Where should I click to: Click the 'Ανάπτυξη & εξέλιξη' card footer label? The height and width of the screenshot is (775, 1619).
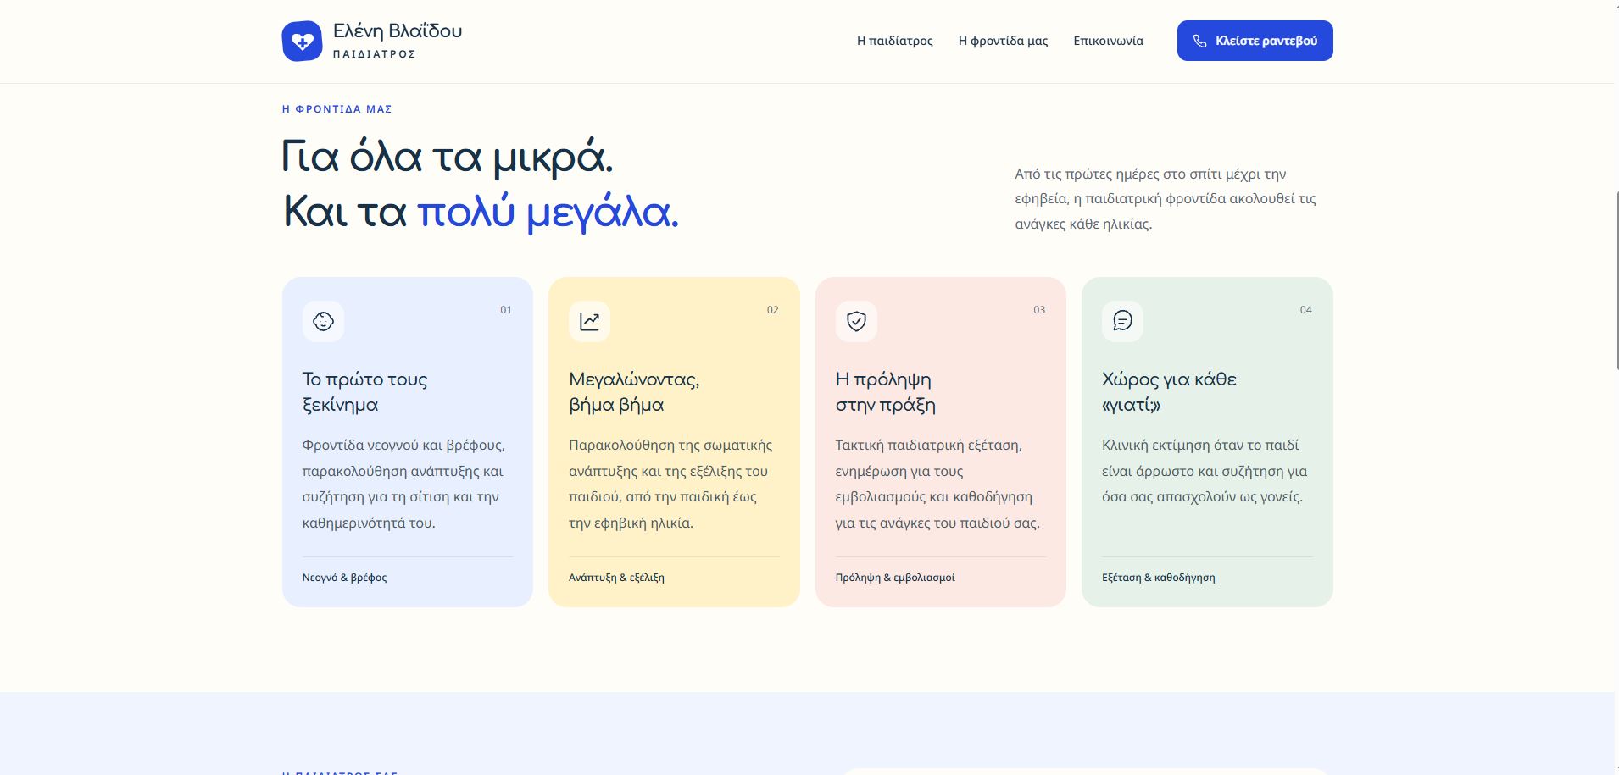(616, 578)
